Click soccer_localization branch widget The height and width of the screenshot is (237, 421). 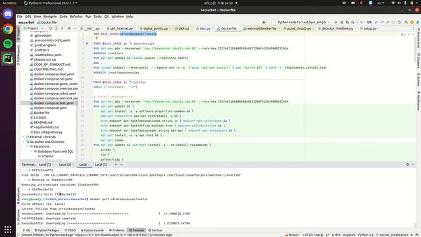[x=392, y=235]
